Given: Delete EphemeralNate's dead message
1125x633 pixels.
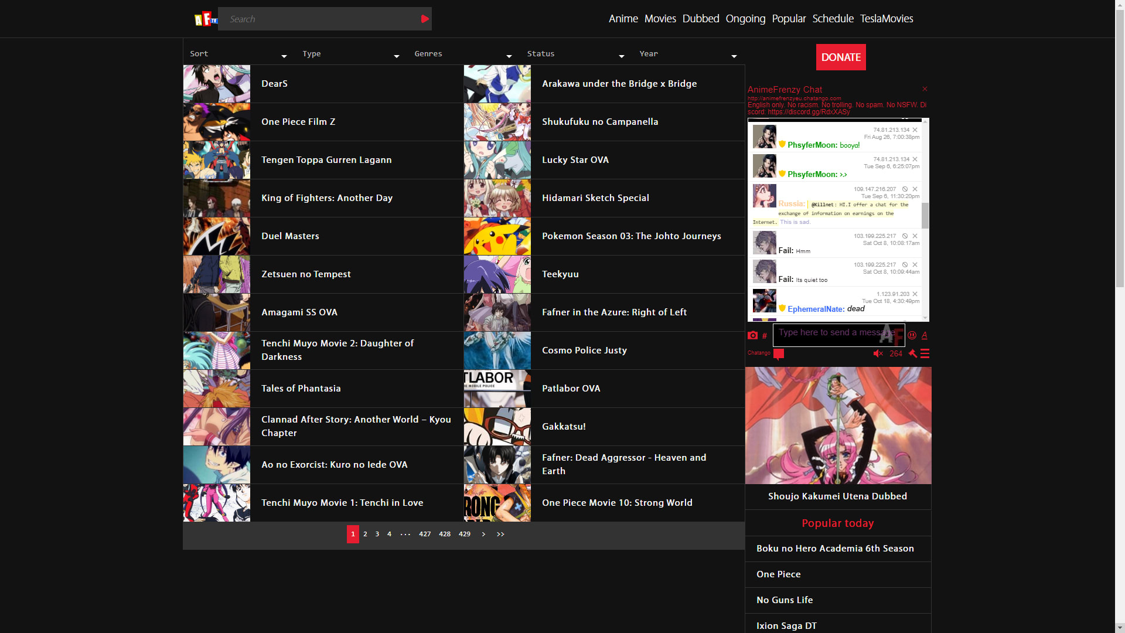Looking at the screenshot, I should coord(915,294).
